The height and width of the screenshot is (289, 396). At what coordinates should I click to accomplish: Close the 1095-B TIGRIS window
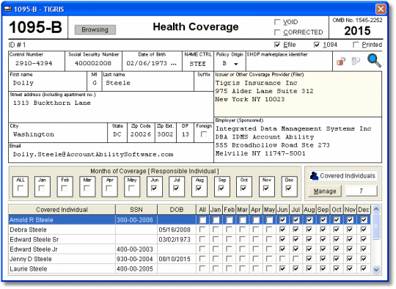pyautogui.click(x=381, y=10)
